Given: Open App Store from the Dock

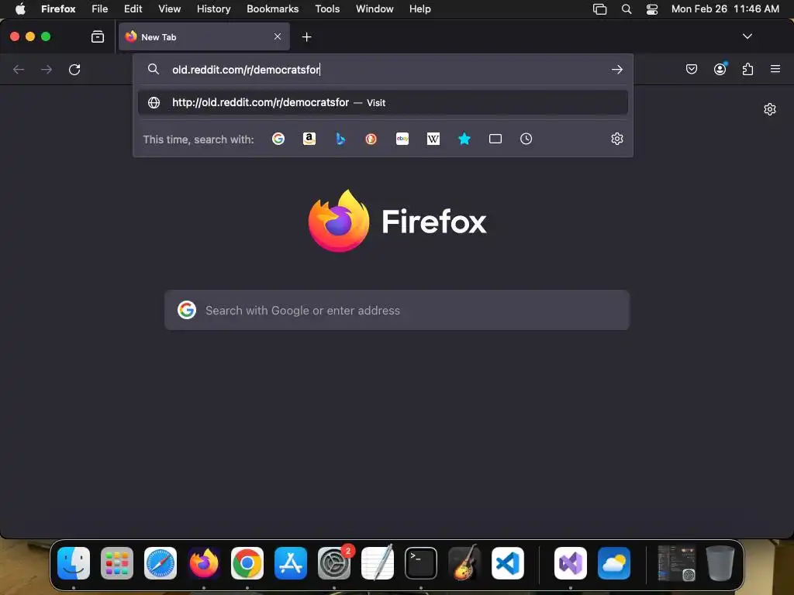Looking at the screenshot, I should (x=291, y=563).
